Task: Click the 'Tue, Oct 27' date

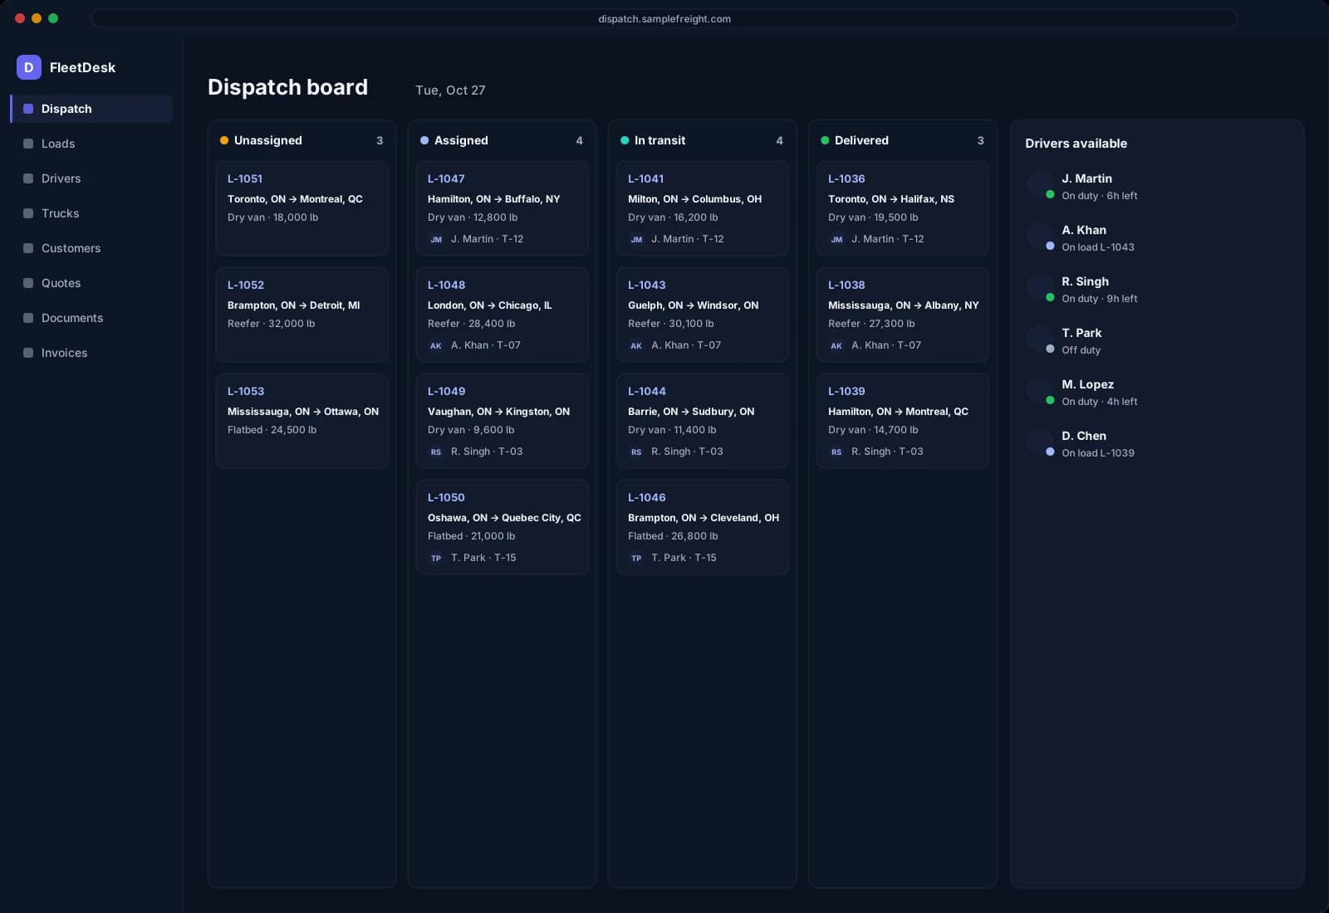Action: click(450, 90)
